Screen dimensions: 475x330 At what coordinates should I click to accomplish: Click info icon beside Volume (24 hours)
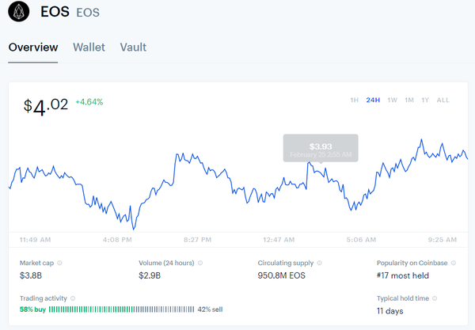[x=198, y=263]
